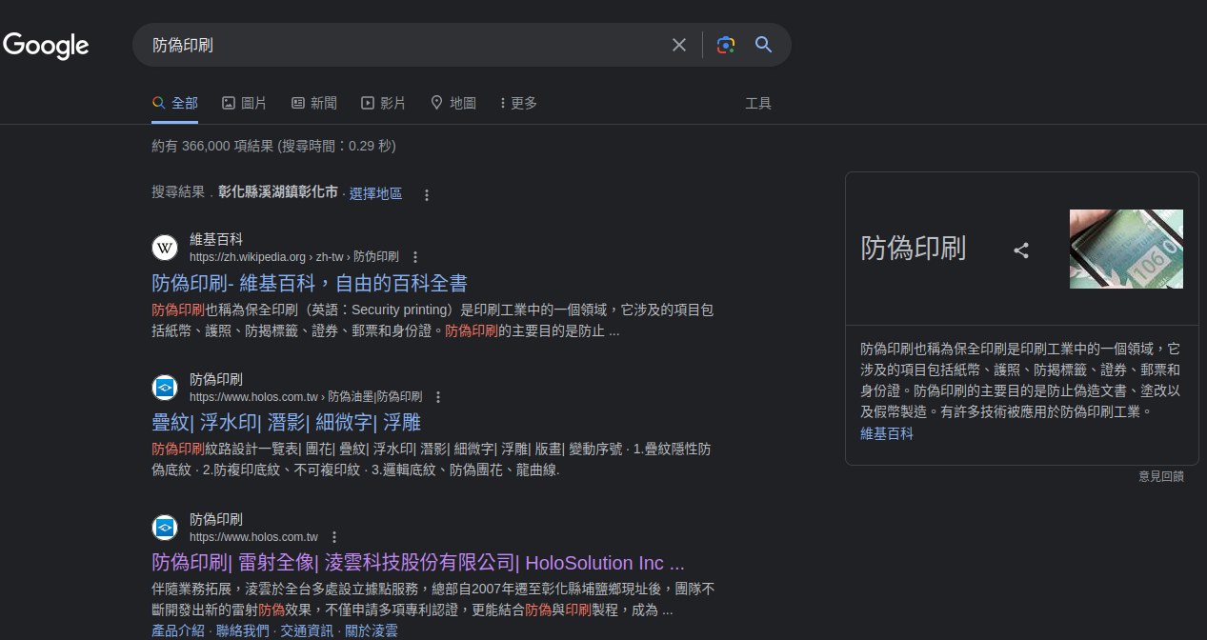The image size is (1207, 640).
Task: Open options for 疊紋 浮水印 result
Action: (438, 397)
